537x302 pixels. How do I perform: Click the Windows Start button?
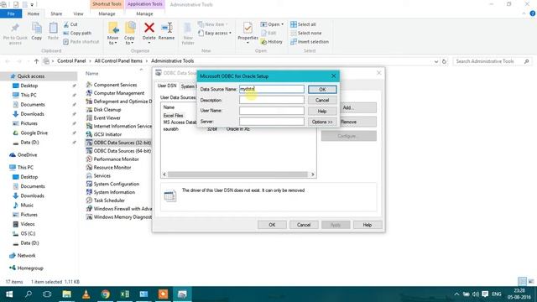point(9,294)
